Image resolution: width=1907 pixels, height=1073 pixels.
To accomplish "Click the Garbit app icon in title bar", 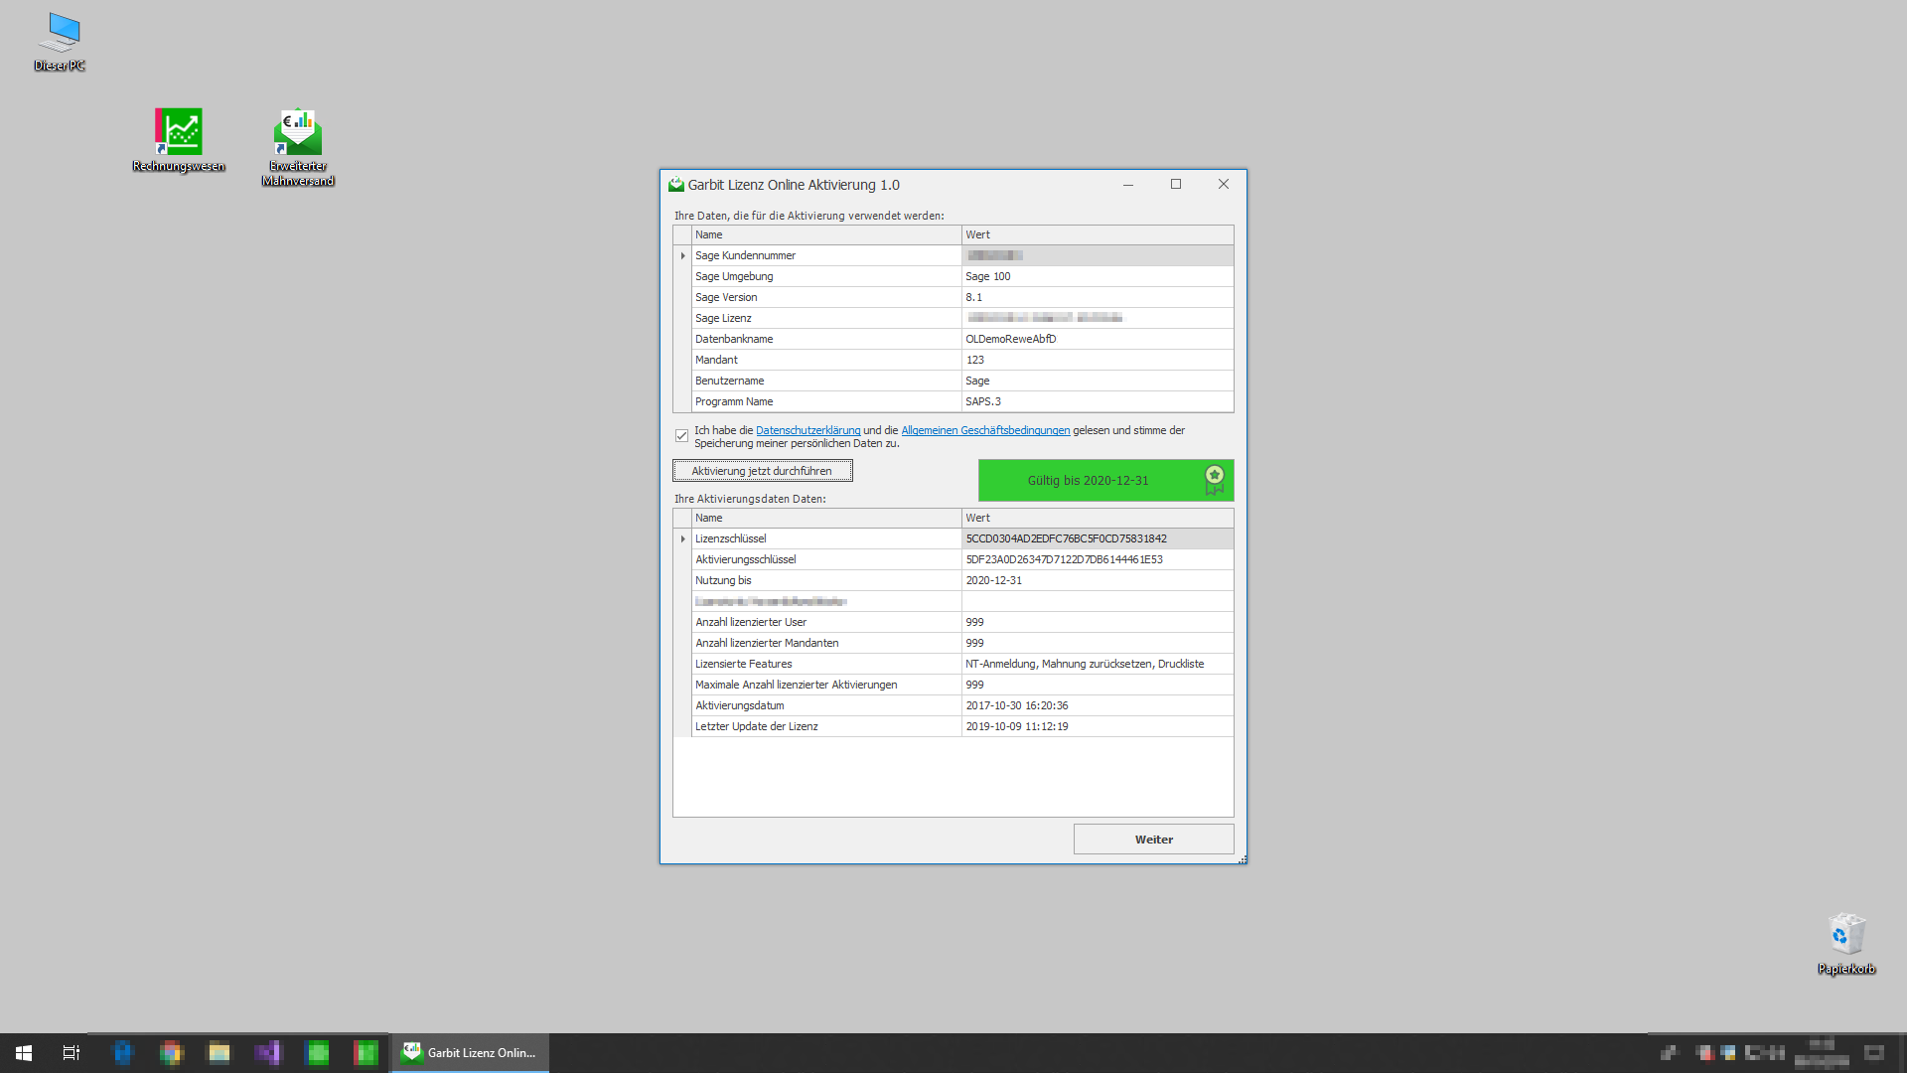I will click(676, 185).
